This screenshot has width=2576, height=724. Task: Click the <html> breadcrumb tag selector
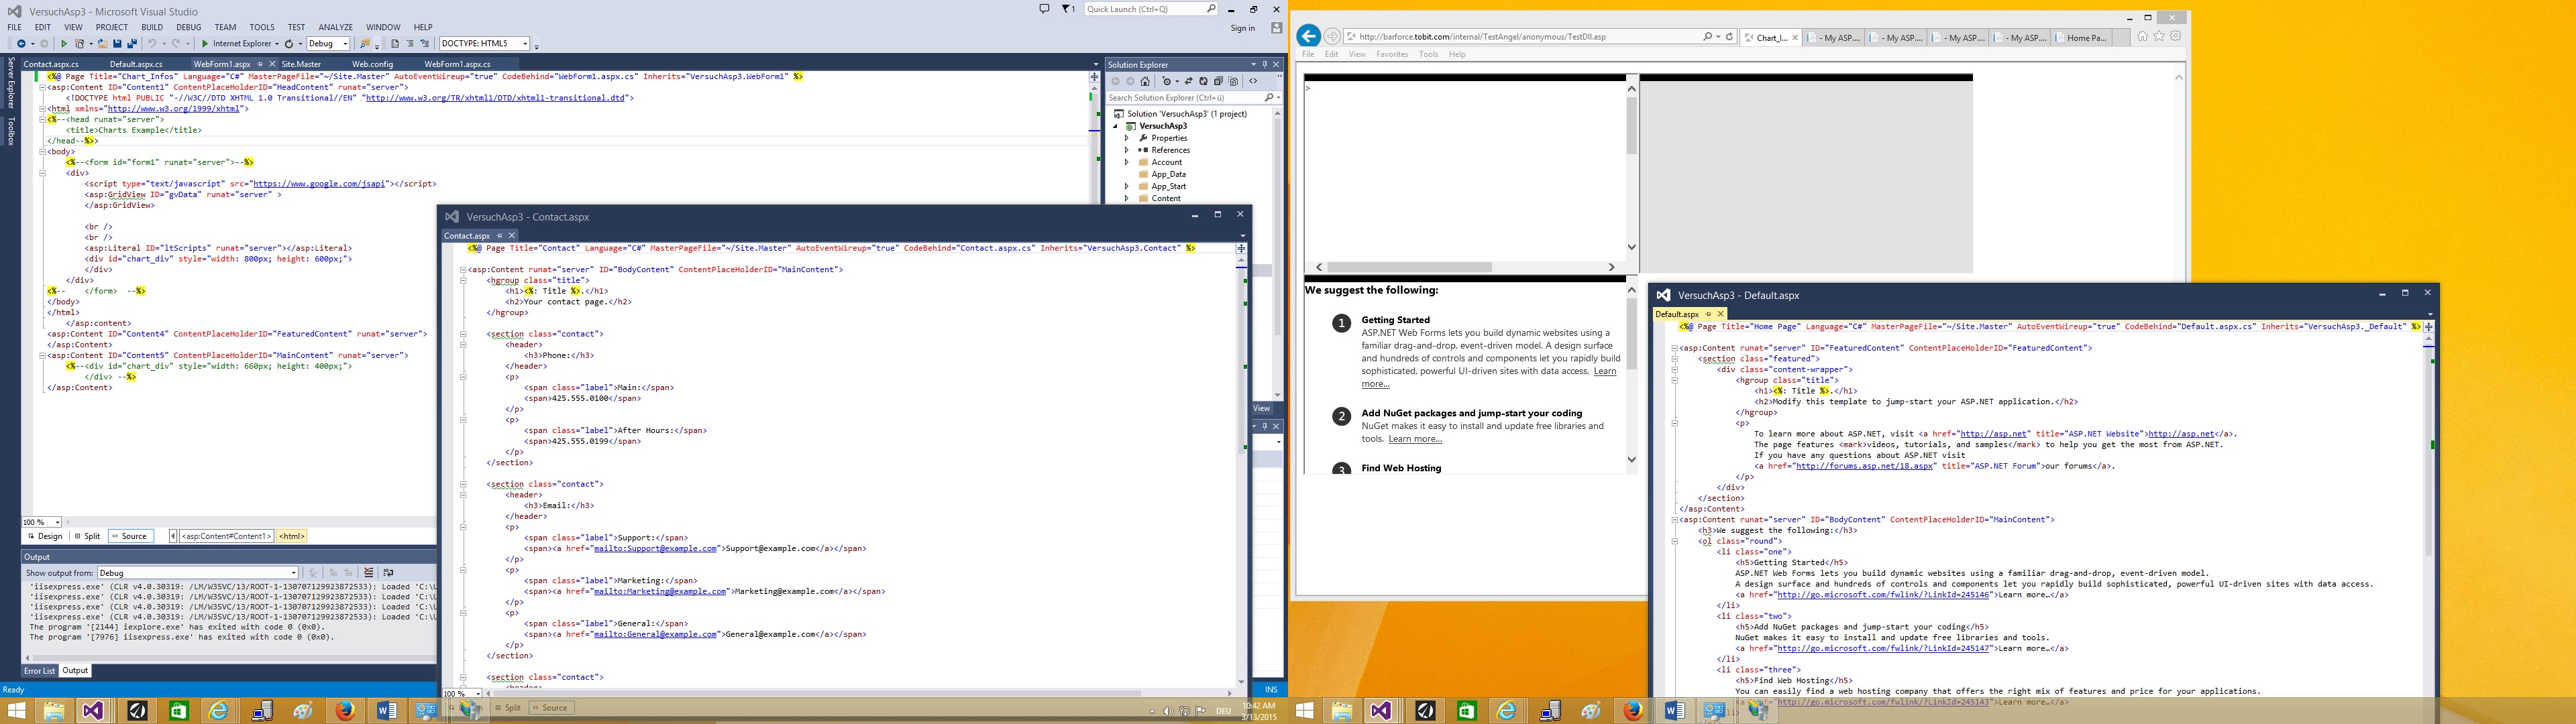coord(292,536)
